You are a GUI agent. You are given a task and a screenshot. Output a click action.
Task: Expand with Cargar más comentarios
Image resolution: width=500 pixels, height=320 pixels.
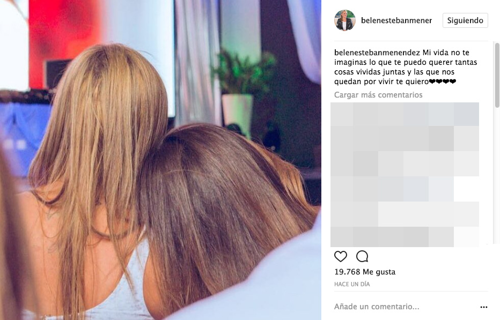(x=378, y=95)
